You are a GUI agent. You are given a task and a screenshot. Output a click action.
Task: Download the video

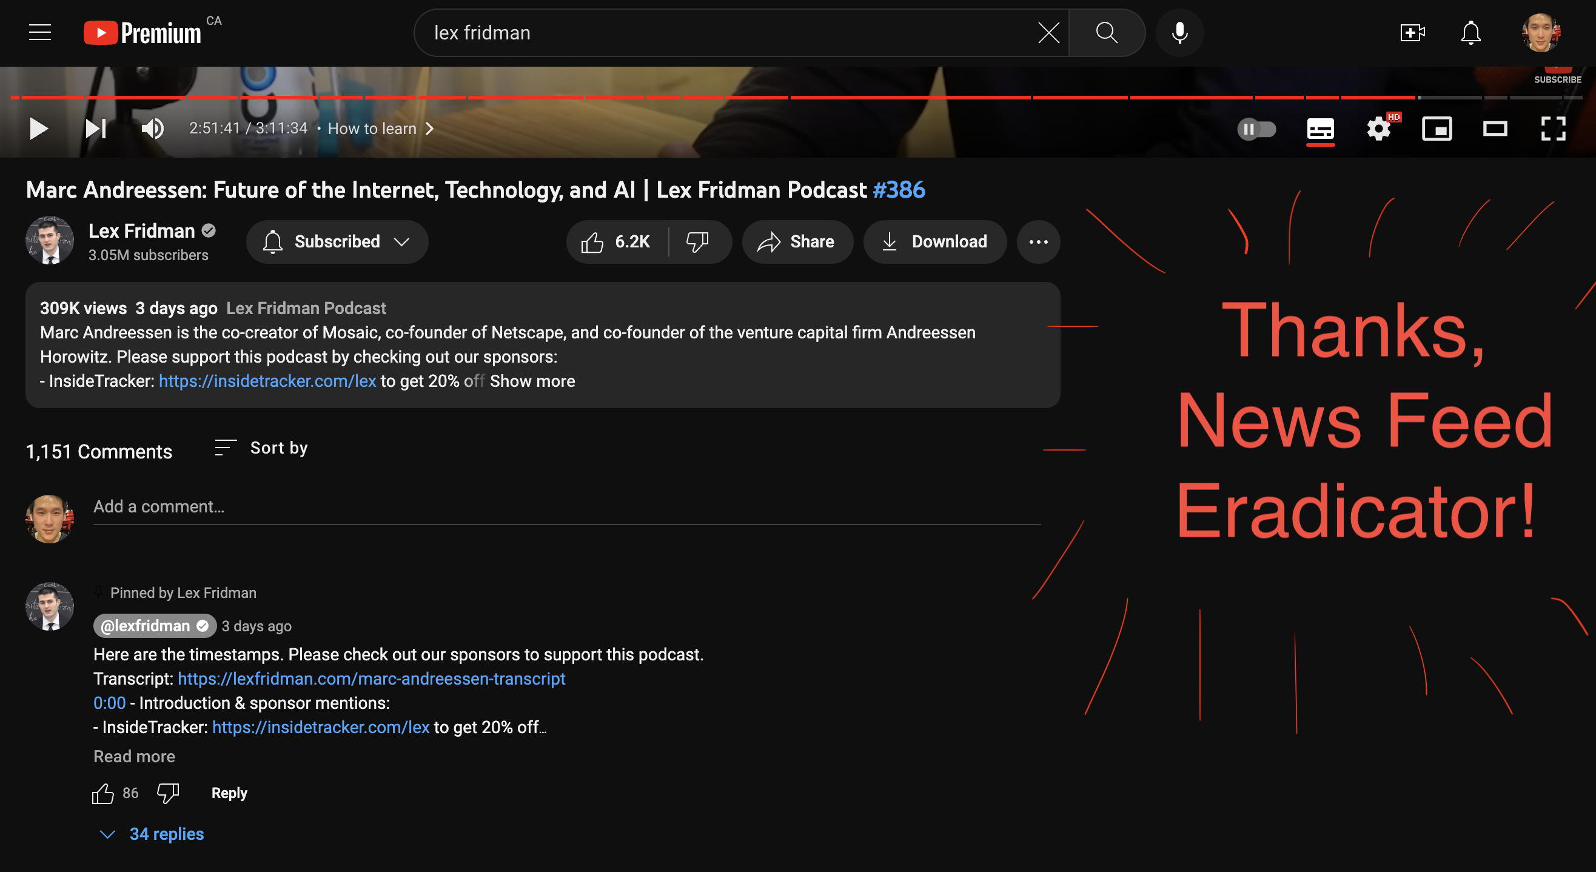[935, 242]
